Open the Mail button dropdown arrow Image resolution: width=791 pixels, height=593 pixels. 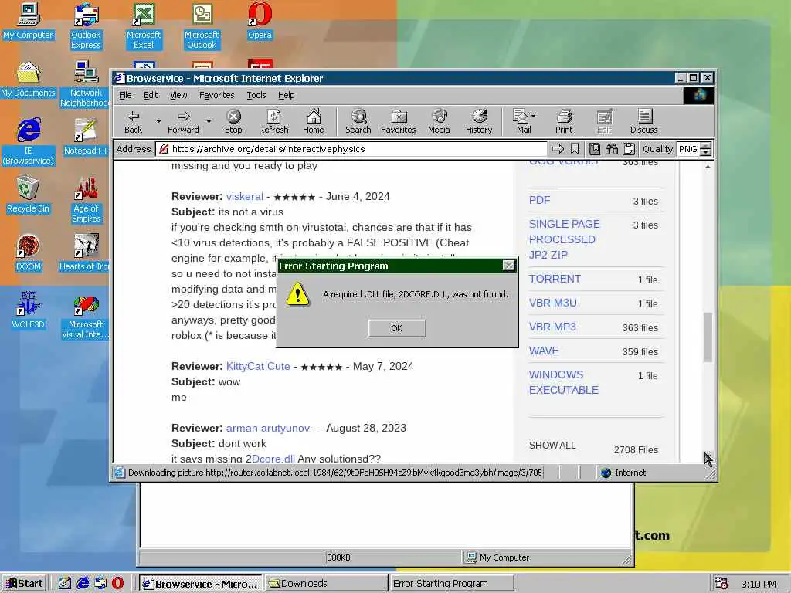tap(534, 116)
